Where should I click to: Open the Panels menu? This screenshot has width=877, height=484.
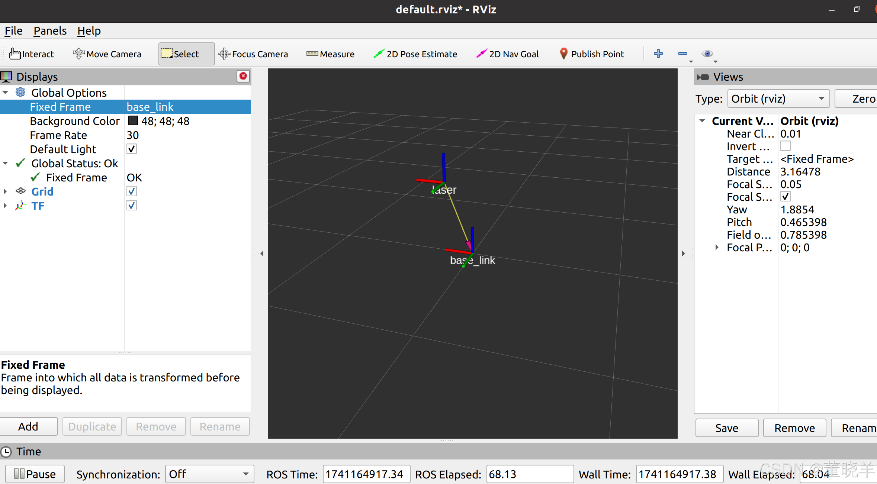50,31
